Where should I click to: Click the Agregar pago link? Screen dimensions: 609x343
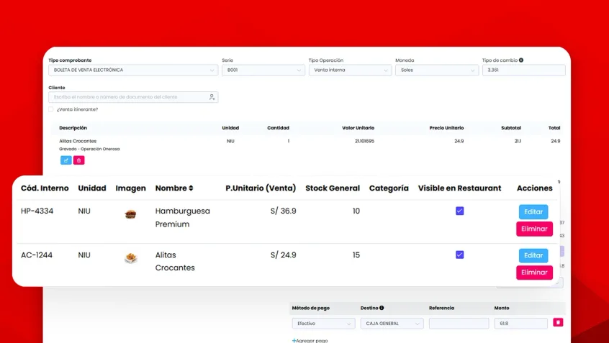[310, 341]
